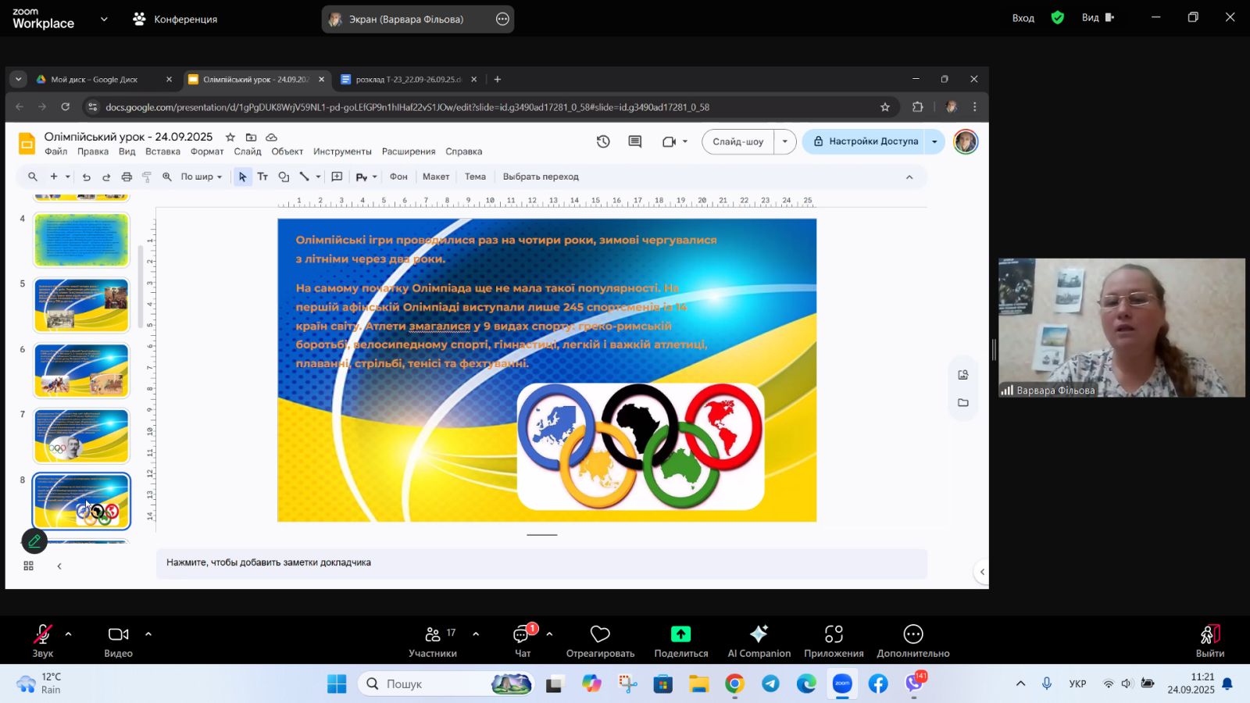The image size is (1250, 703).
Task: Open the Zoom Apps icon
Action: 834,634
